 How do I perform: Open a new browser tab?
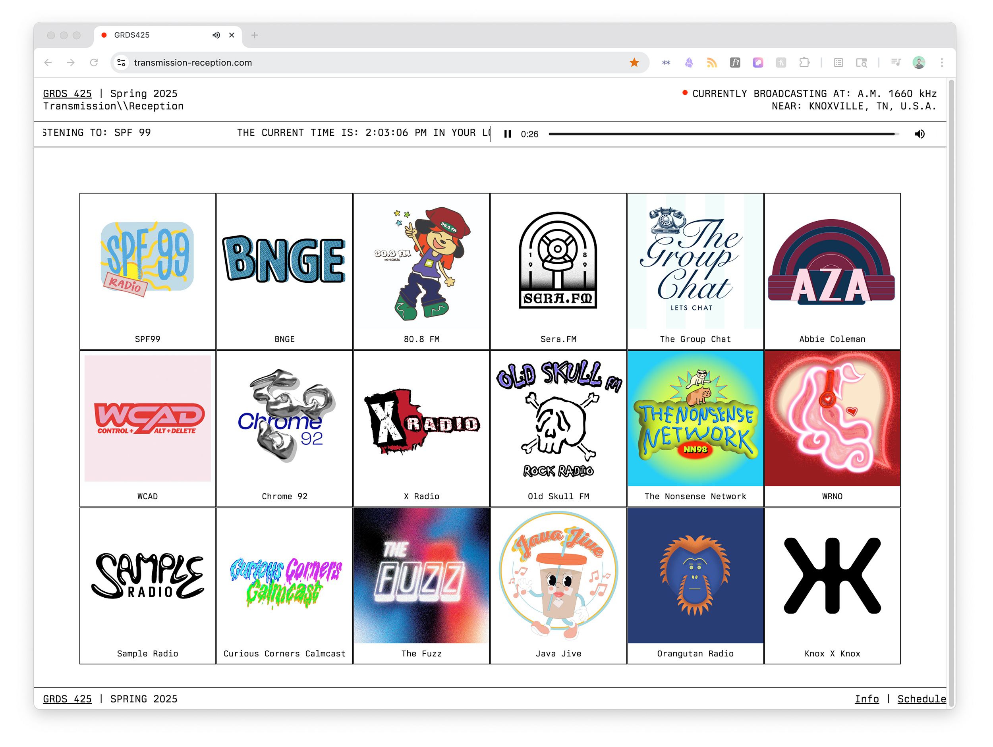tap(255, 35)
